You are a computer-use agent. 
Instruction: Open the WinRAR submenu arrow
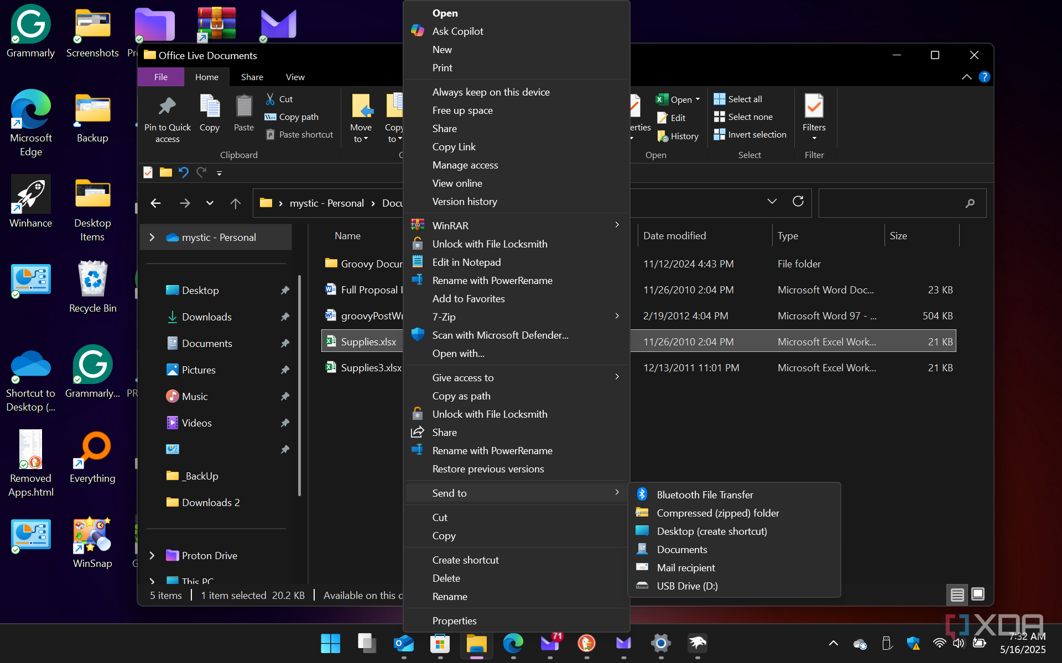(617, 225)
